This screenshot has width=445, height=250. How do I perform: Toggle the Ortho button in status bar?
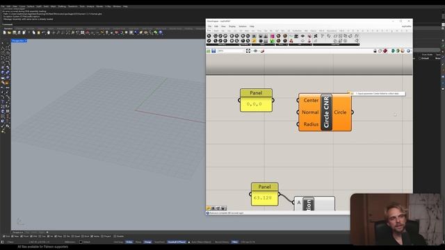pos(129,242)
